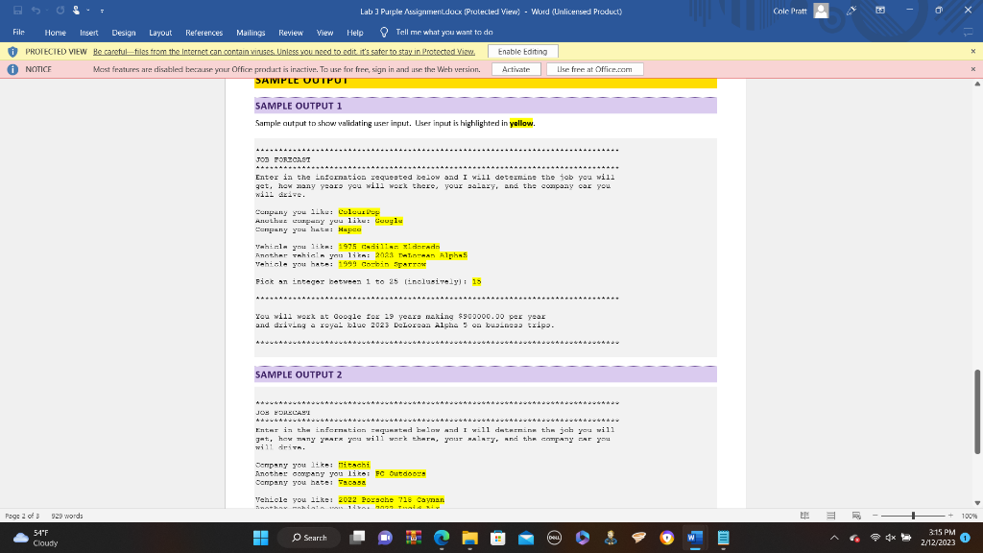Switch to the Home ribbon tab
Image resolution: width=983 pixels, height=553 pixels.
[x=55, y=33]
